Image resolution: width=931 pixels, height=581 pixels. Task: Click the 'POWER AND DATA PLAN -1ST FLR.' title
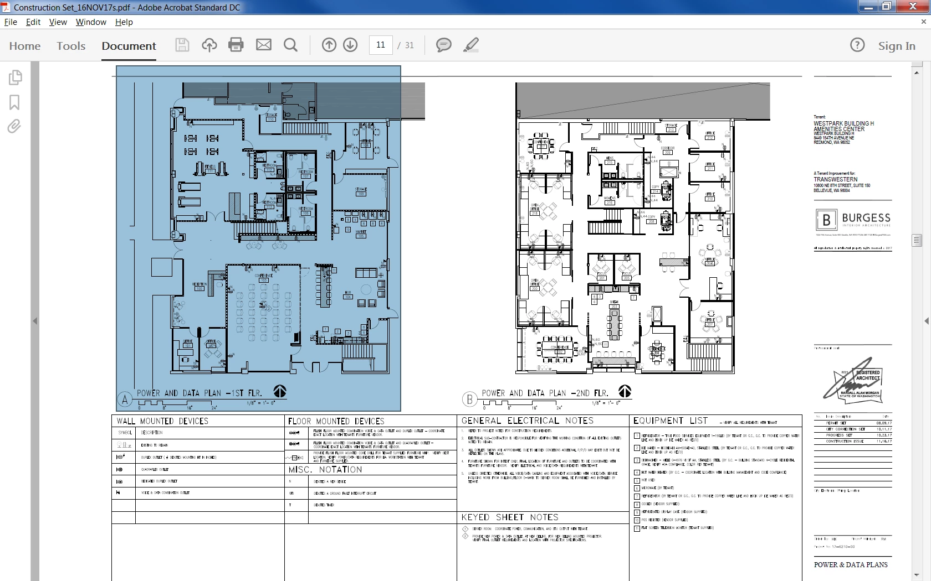click(x=199, y=393)
